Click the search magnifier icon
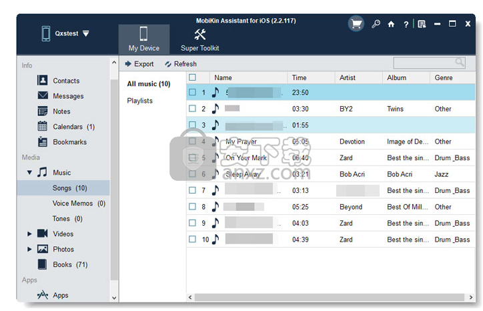 460,63
